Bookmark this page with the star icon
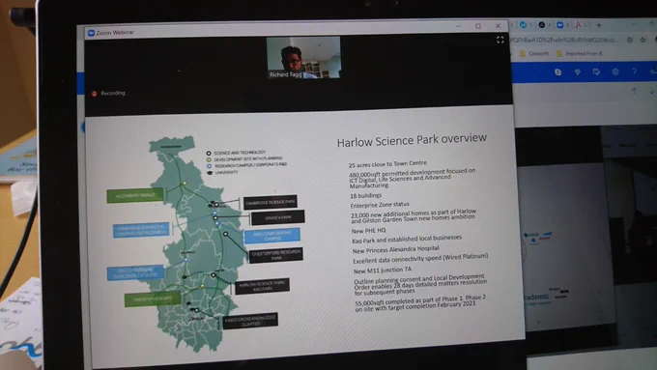This screenshot has width=657, height=370. point(643,40)
